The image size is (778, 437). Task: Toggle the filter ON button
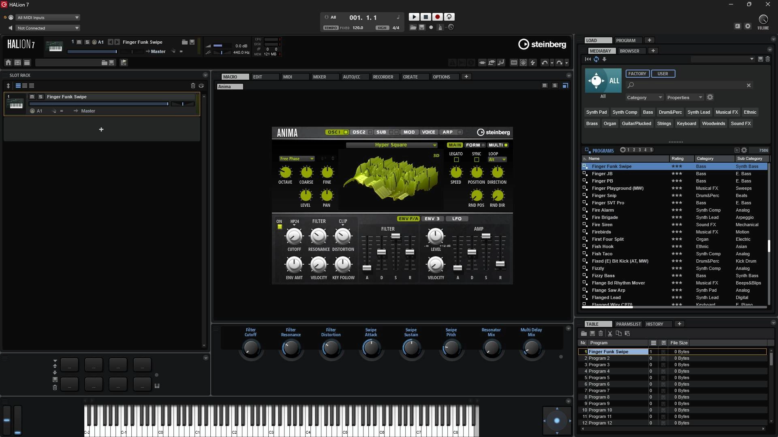pos(280,227)
